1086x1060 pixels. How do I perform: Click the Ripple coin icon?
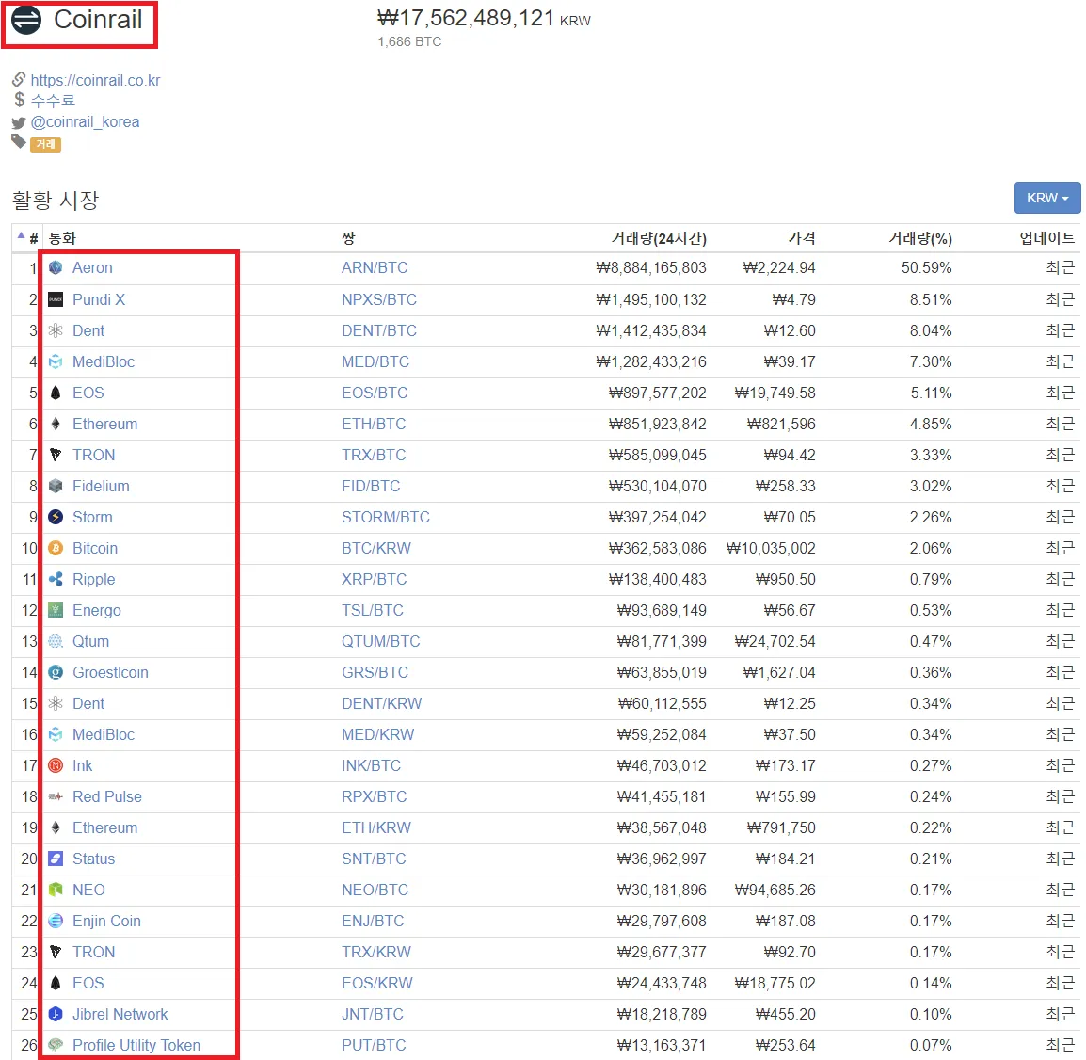(x=56, y=579)
